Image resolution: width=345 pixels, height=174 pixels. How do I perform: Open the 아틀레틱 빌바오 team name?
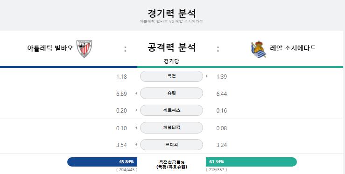click(50, 48)
